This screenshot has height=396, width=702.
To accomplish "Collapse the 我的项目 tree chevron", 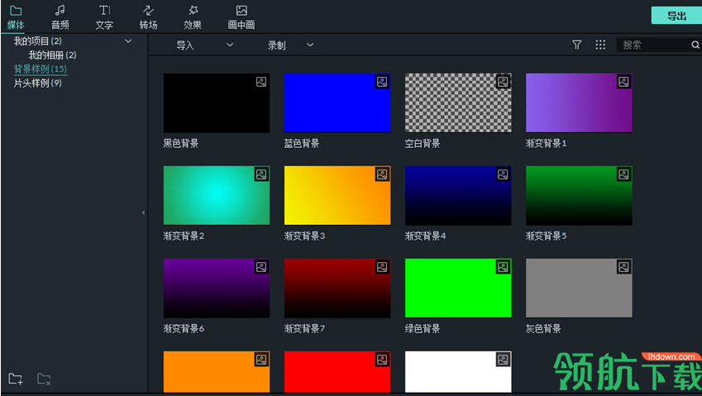I will pyautogui.click(x=128, y=41).
